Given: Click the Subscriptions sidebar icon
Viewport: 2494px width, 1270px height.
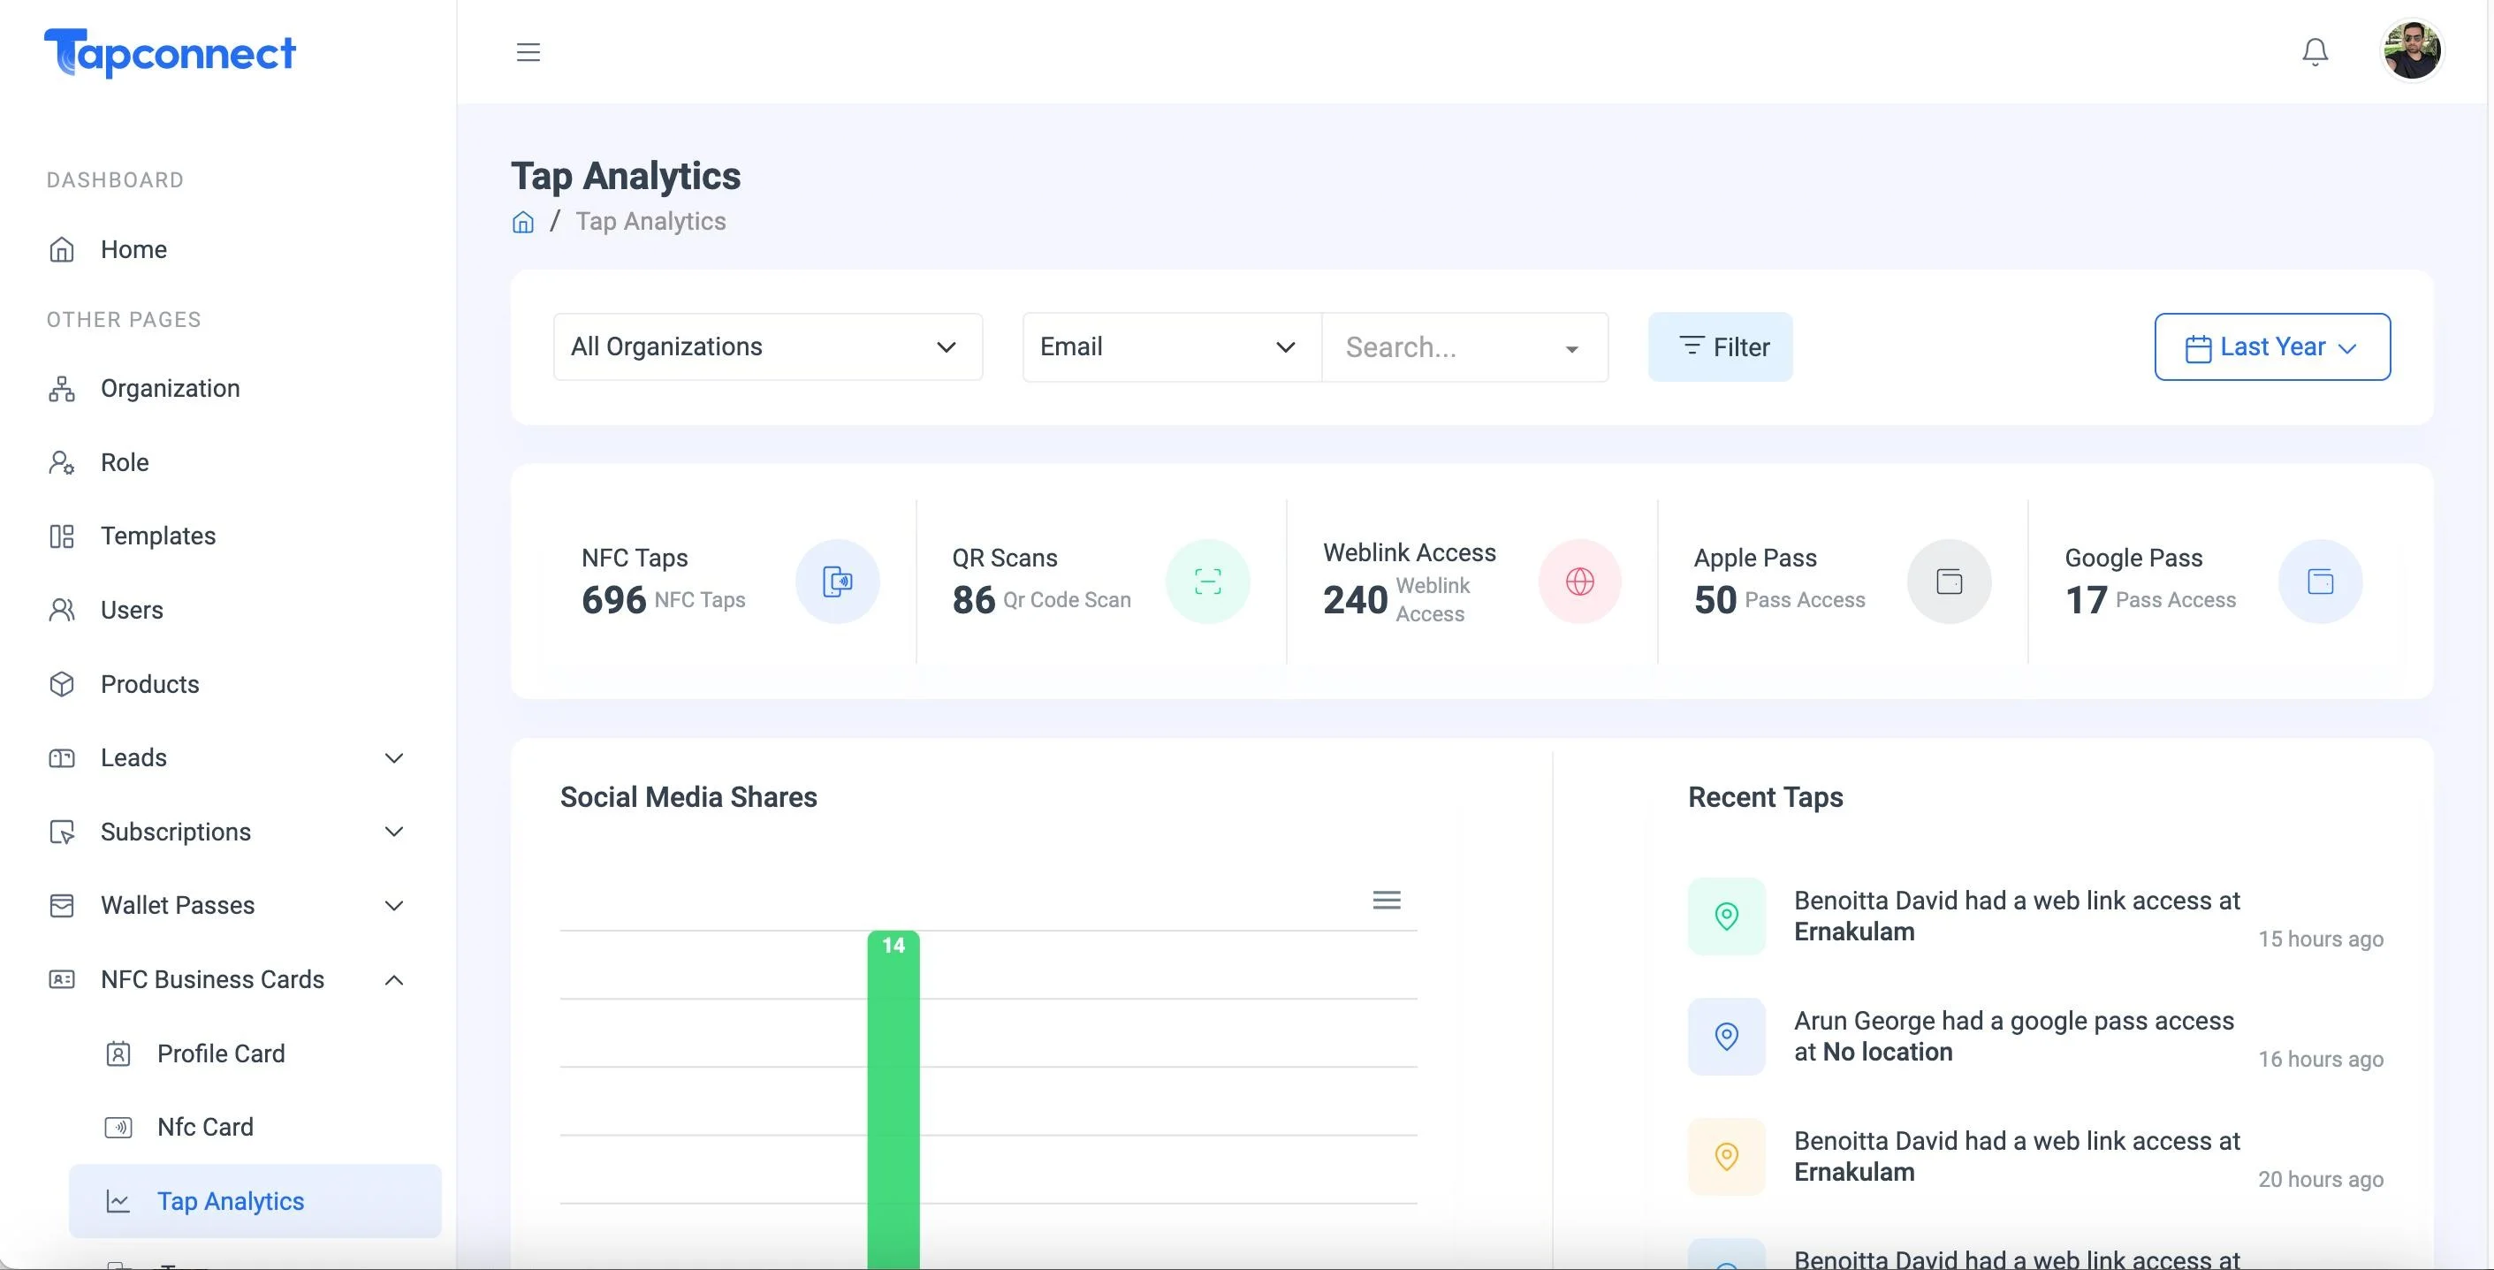Looking at the screenshot, I should (x=62, y=833).
